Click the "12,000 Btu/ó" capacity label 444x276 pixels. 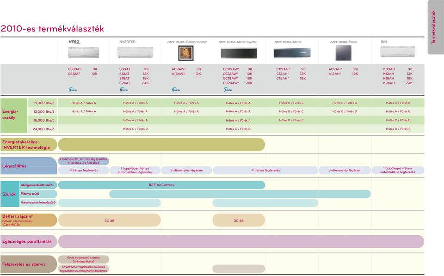point(44,112)
